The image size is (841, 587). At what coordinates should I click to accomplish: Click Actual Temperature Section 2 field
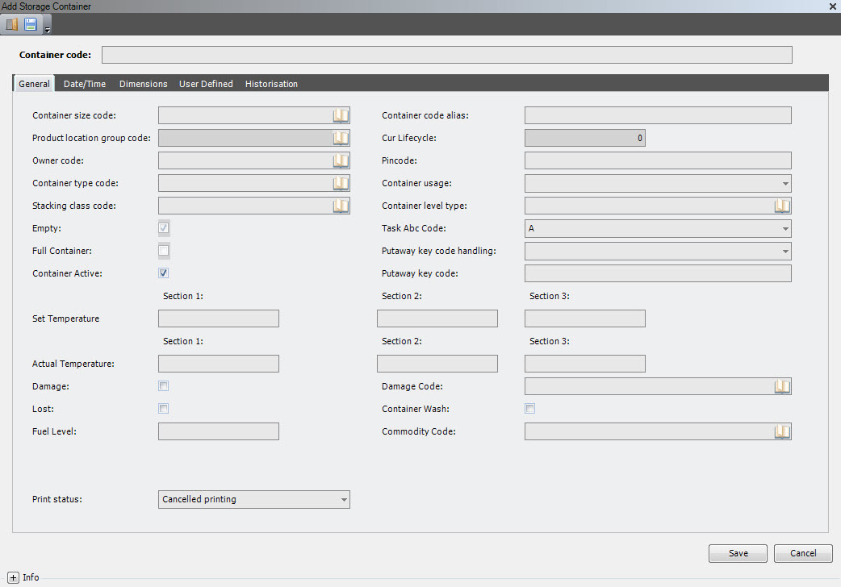click(437, 364)
